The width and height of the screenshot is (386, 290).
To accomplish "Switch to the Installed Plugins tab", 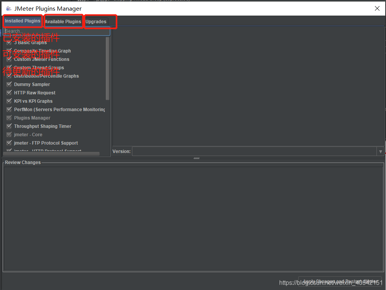I will [x=23, y=21].
